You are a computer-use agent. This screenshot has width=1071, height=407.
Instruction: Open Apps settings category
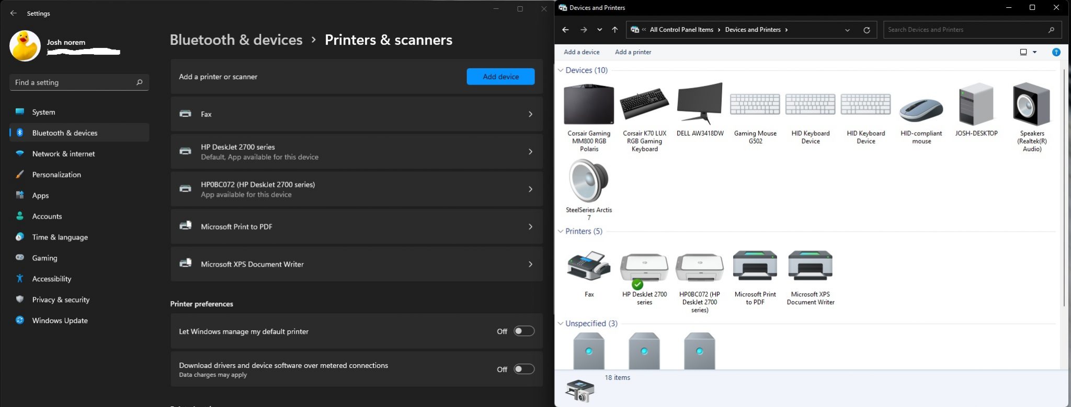click(x=79, y=196)
